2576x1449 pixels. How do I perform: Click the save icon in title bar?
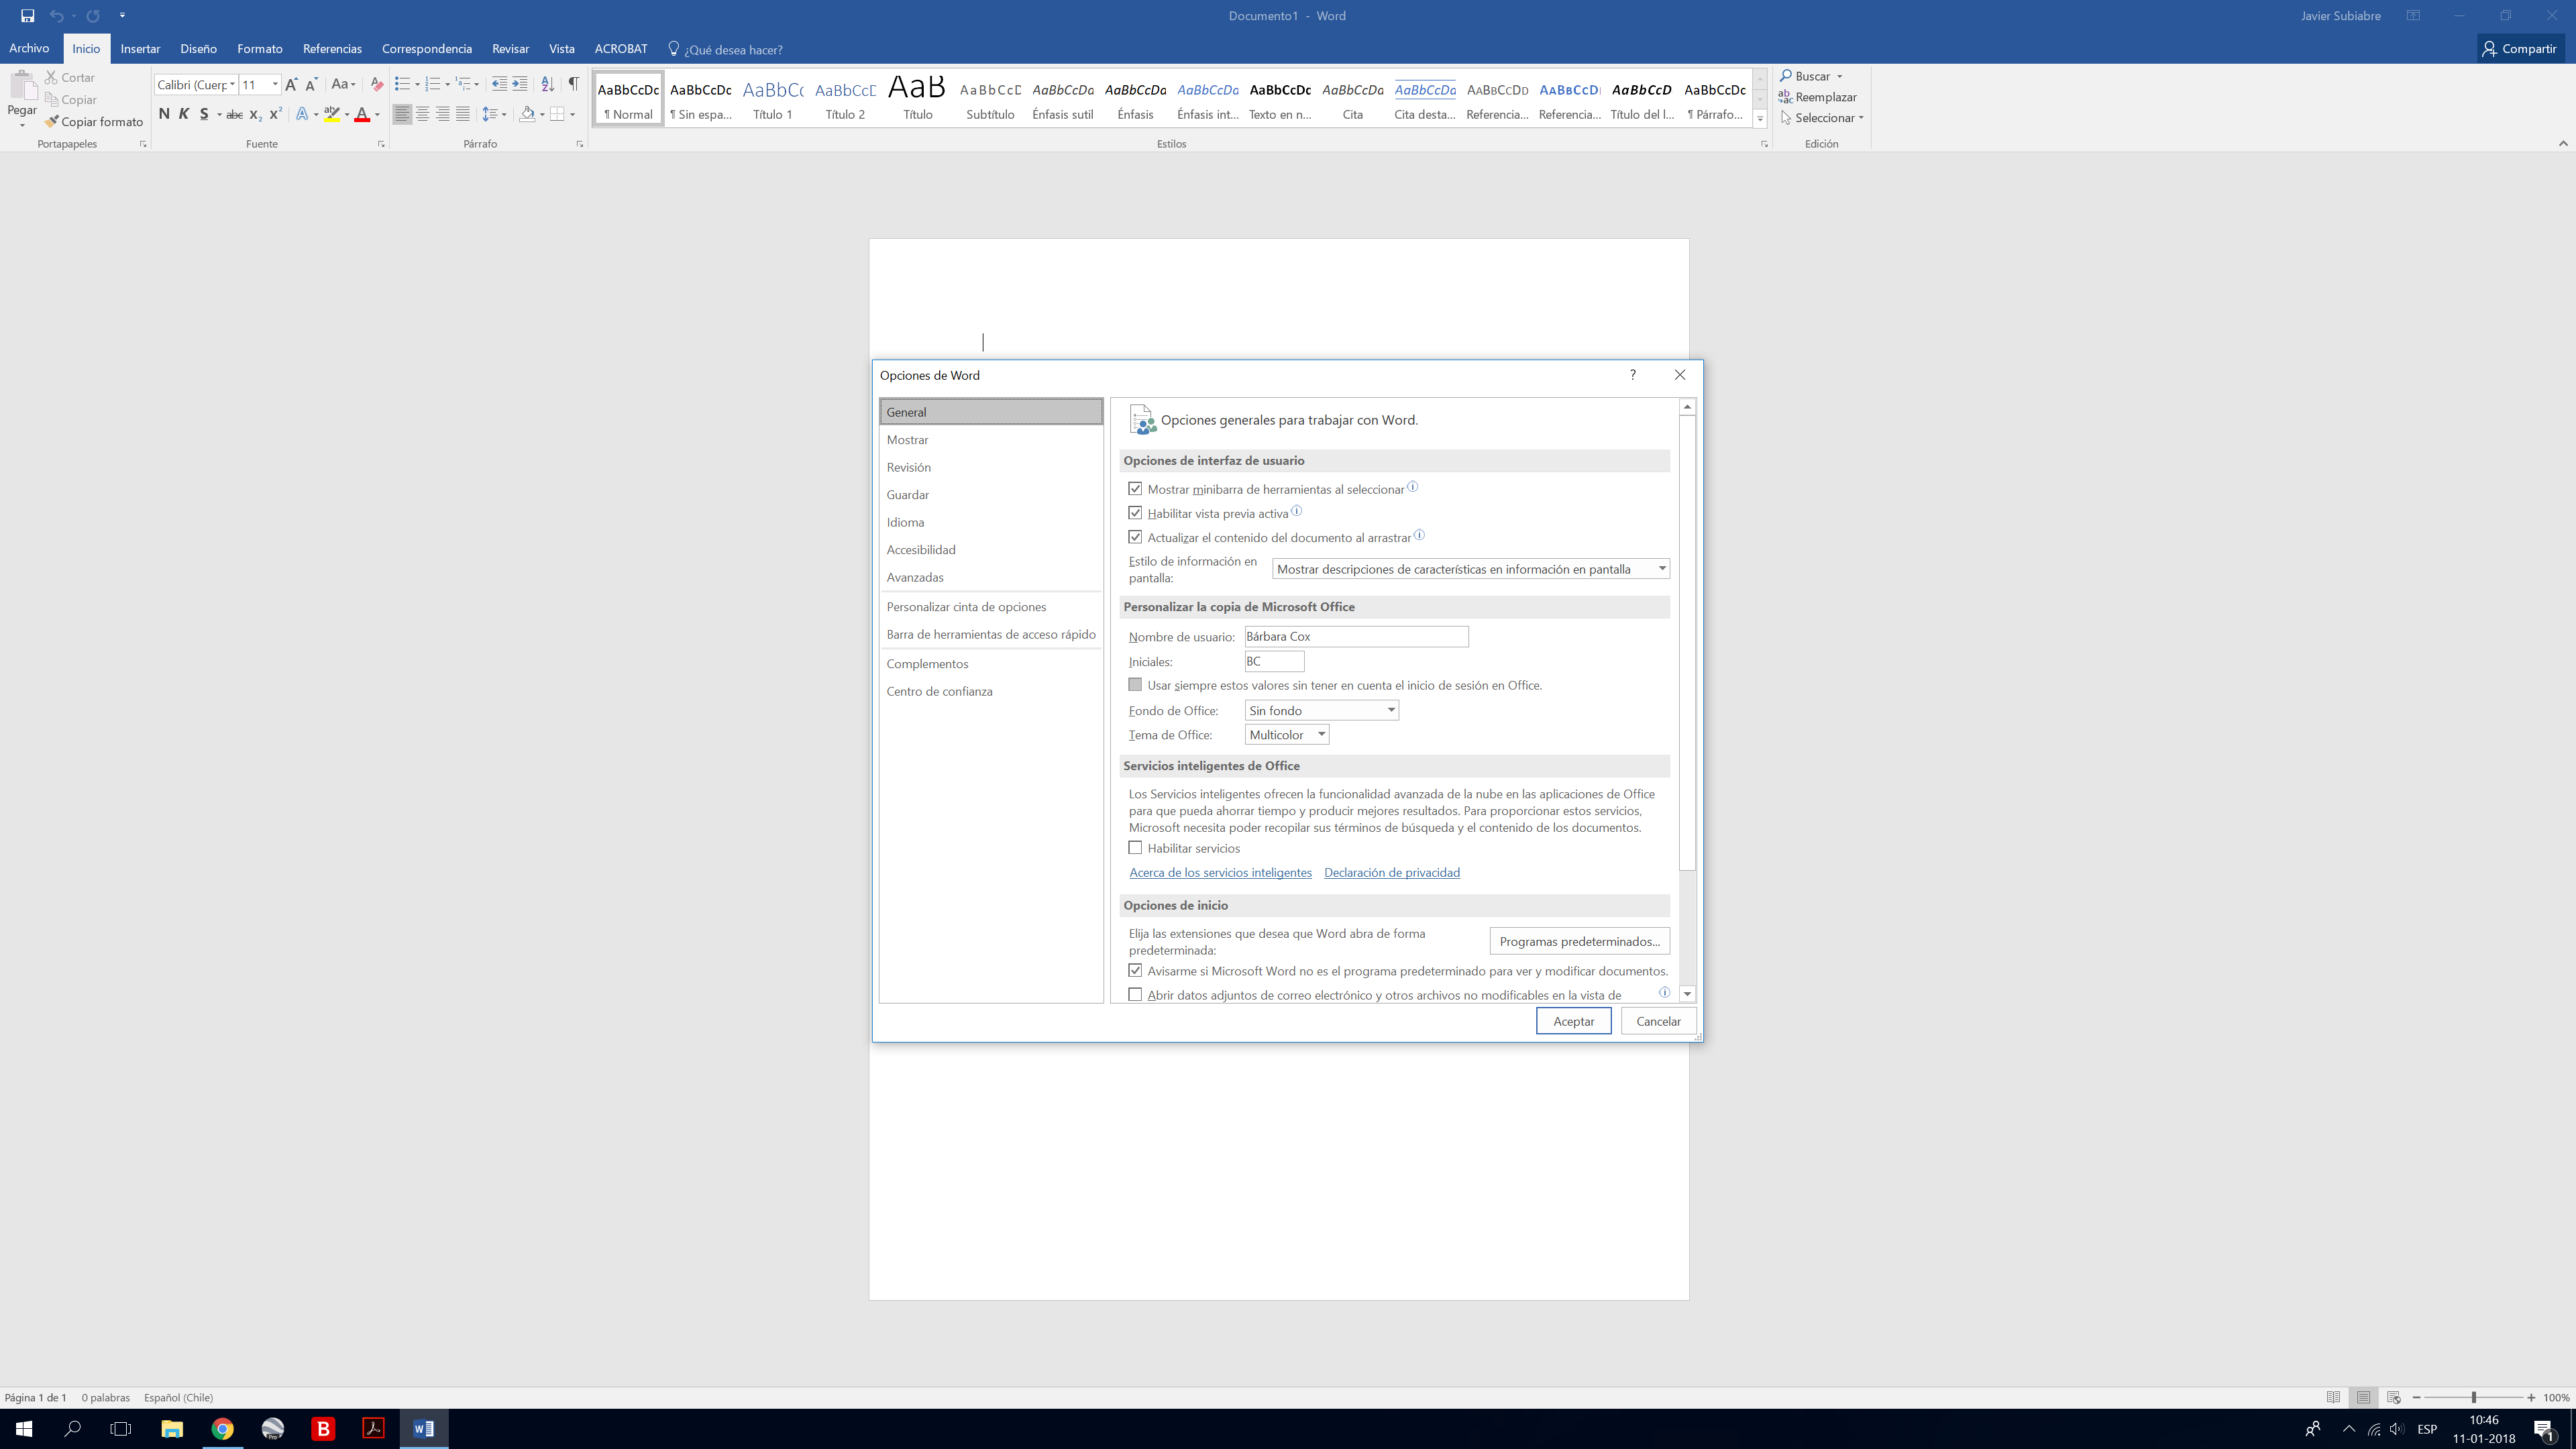click(x=27, y=16)
